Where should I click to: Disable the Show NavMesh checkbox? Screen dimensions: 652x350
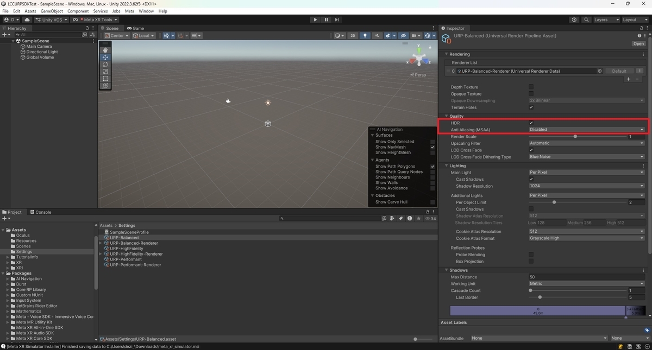tap(432, 147)
